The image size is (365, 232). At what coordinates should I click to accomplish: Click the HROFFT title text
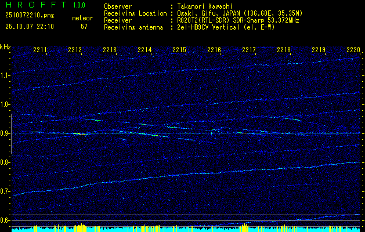tap(36, 5)
